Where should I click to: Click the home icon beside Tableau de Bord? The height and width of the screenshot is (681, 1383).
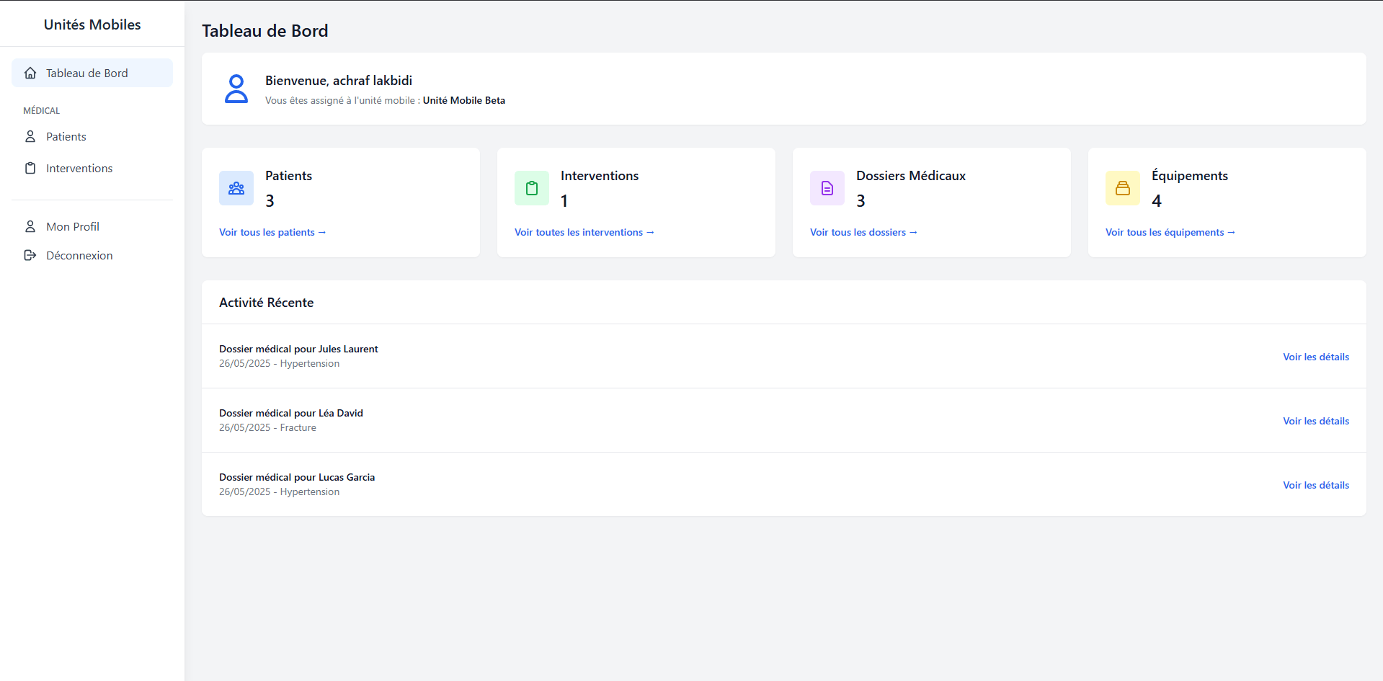[x=30, y=73]
